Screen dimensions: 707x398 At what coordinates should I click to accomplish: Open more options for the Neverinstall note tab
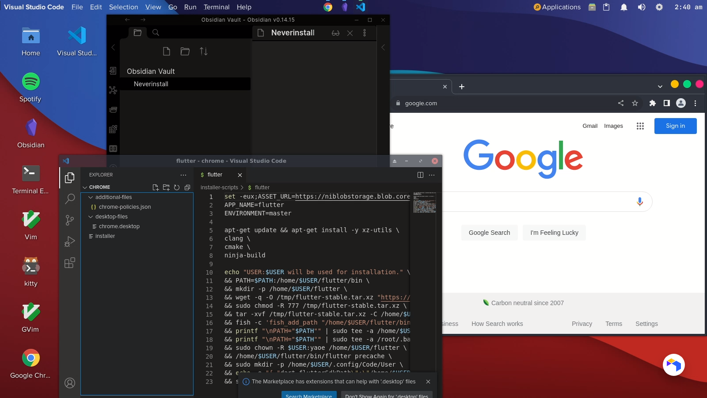365,33
